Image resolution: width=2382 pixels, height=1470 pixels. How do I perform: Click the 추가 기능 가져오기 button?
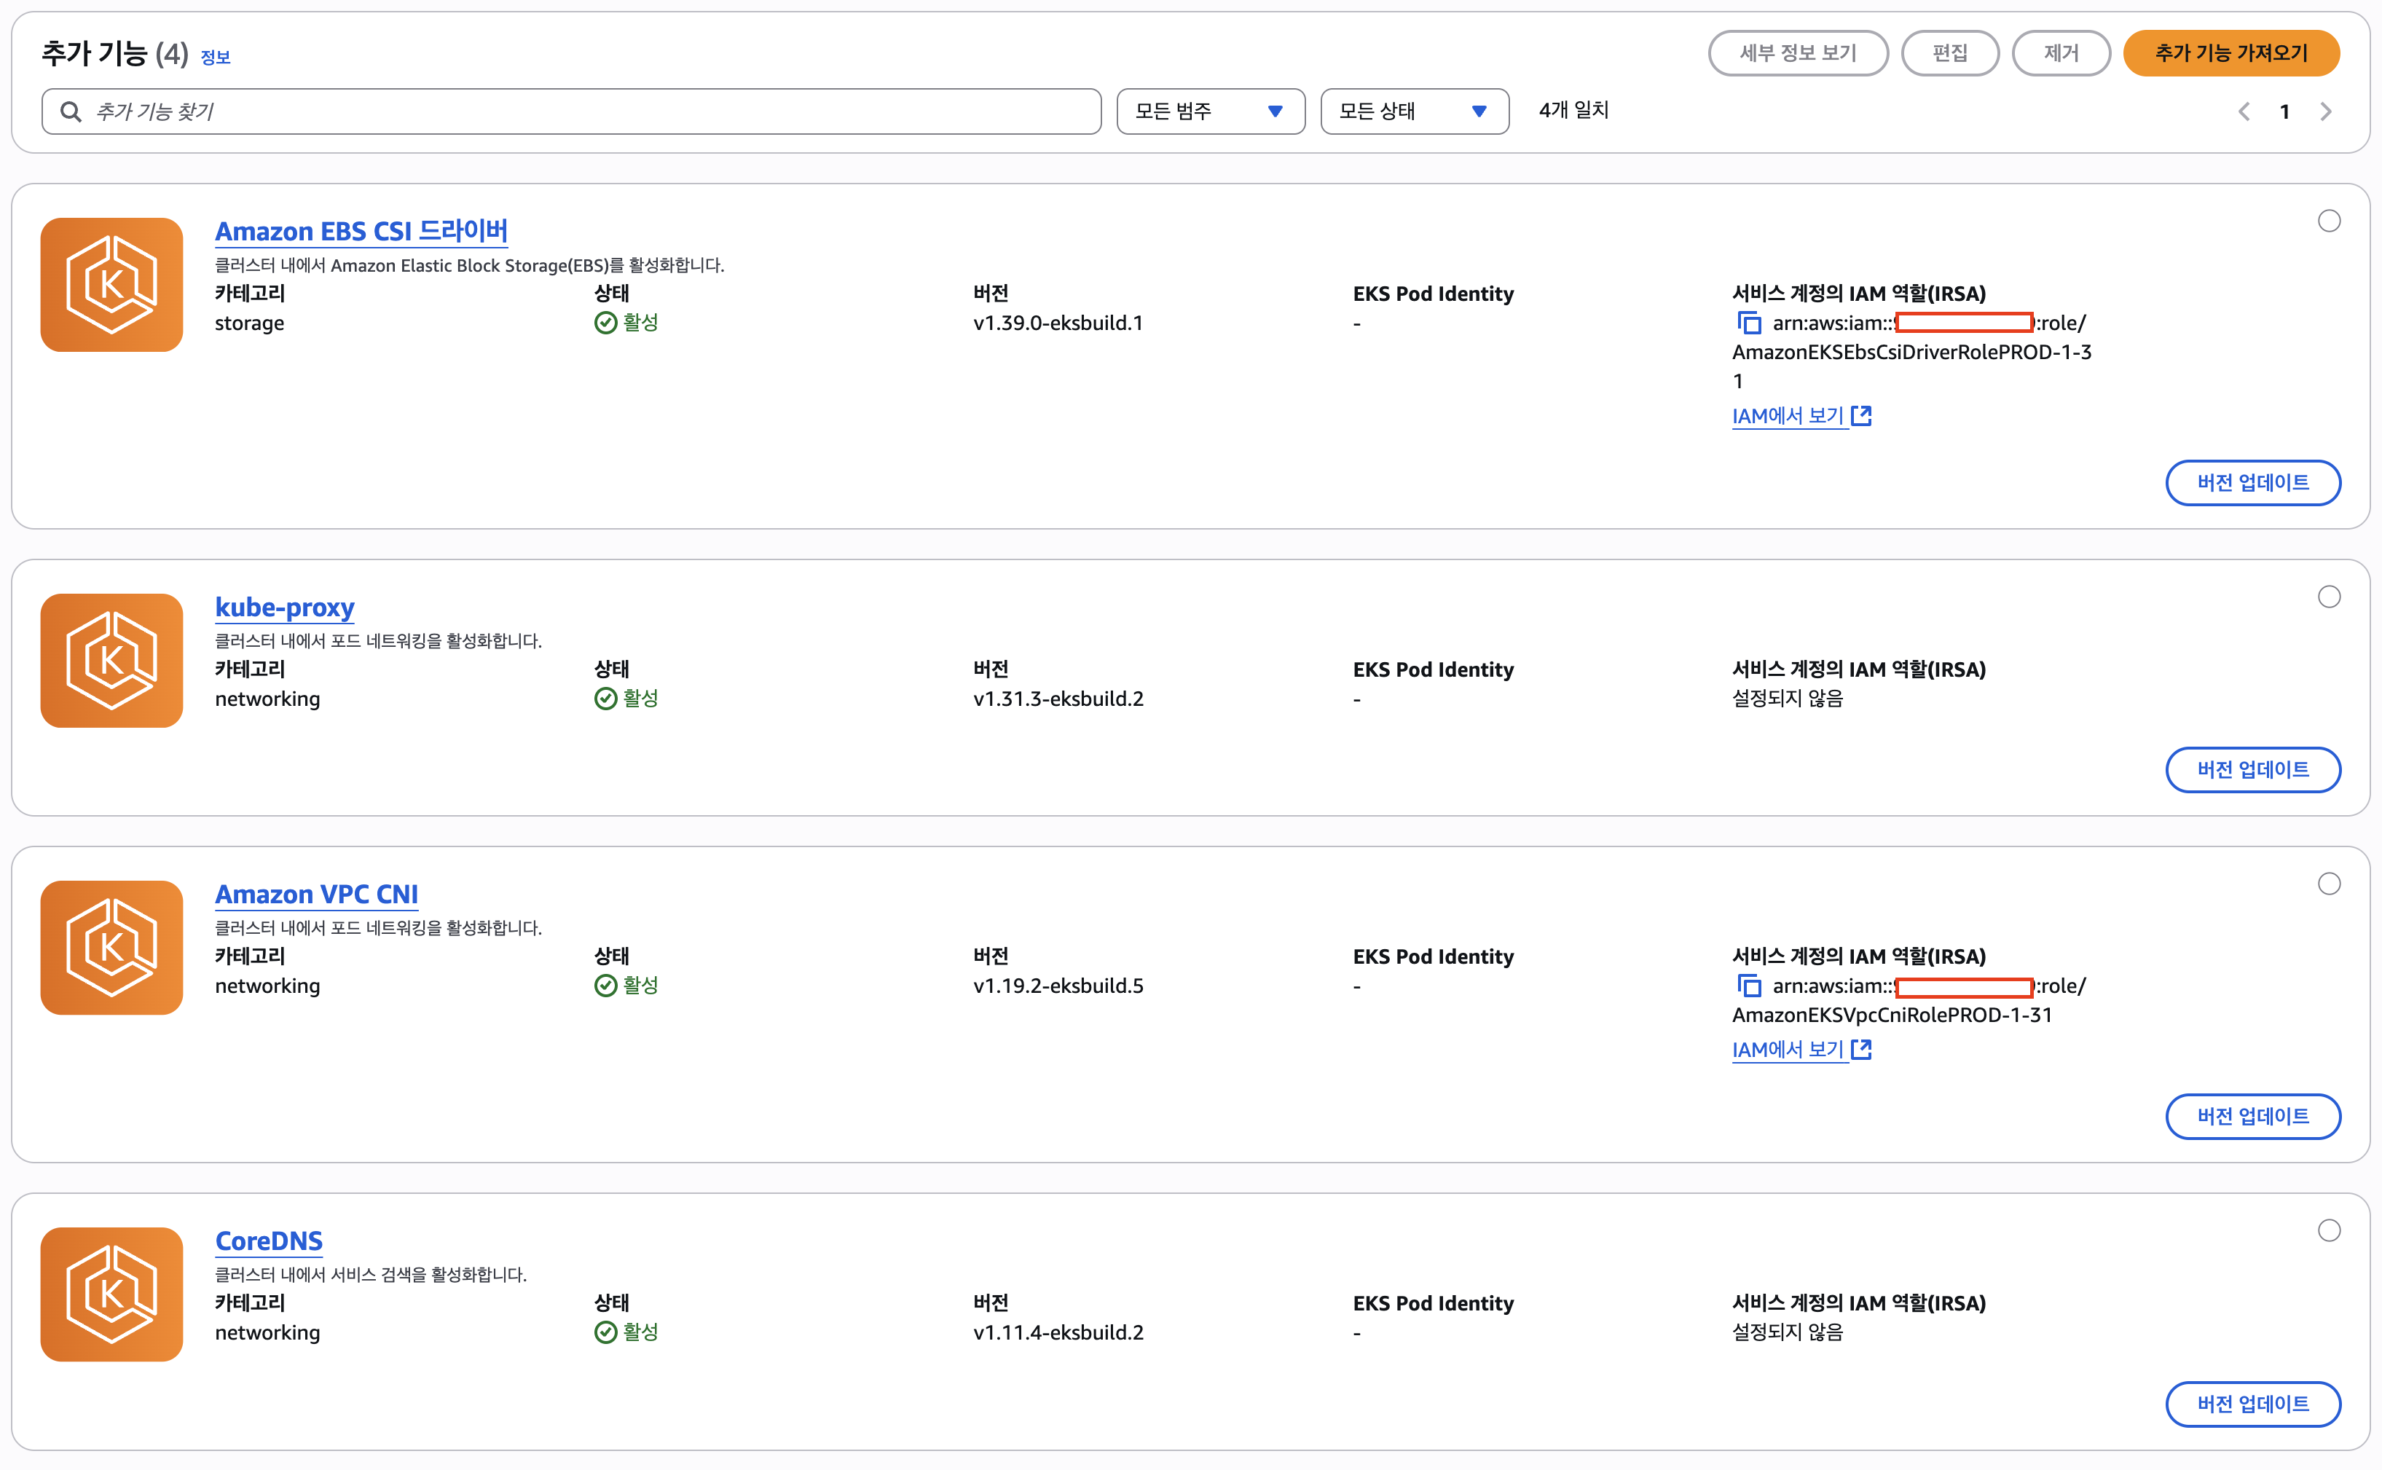click(2230, 52)
